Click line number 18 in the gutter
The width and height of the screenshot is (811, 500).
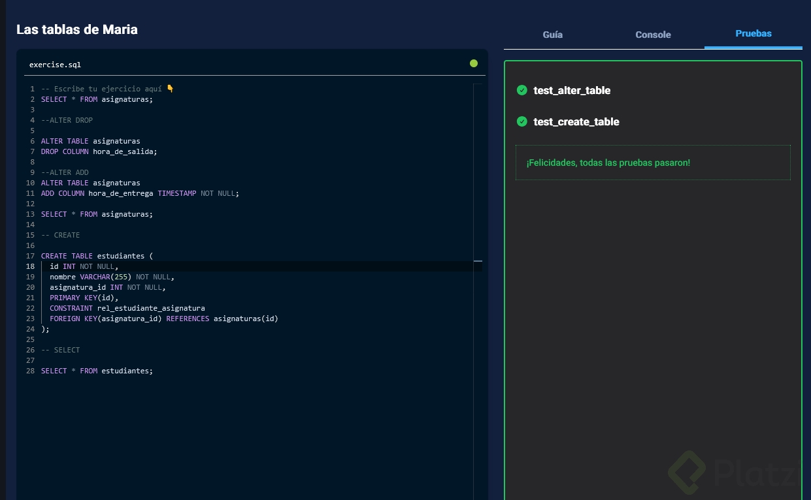(31, 266)
